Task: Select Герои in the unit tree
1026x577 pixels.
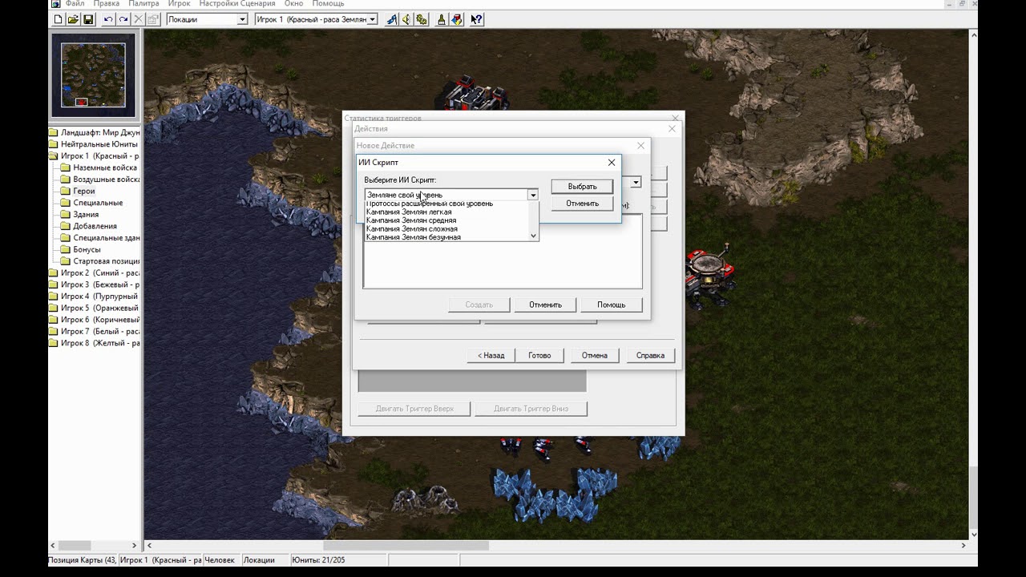Action: point(84,191)
